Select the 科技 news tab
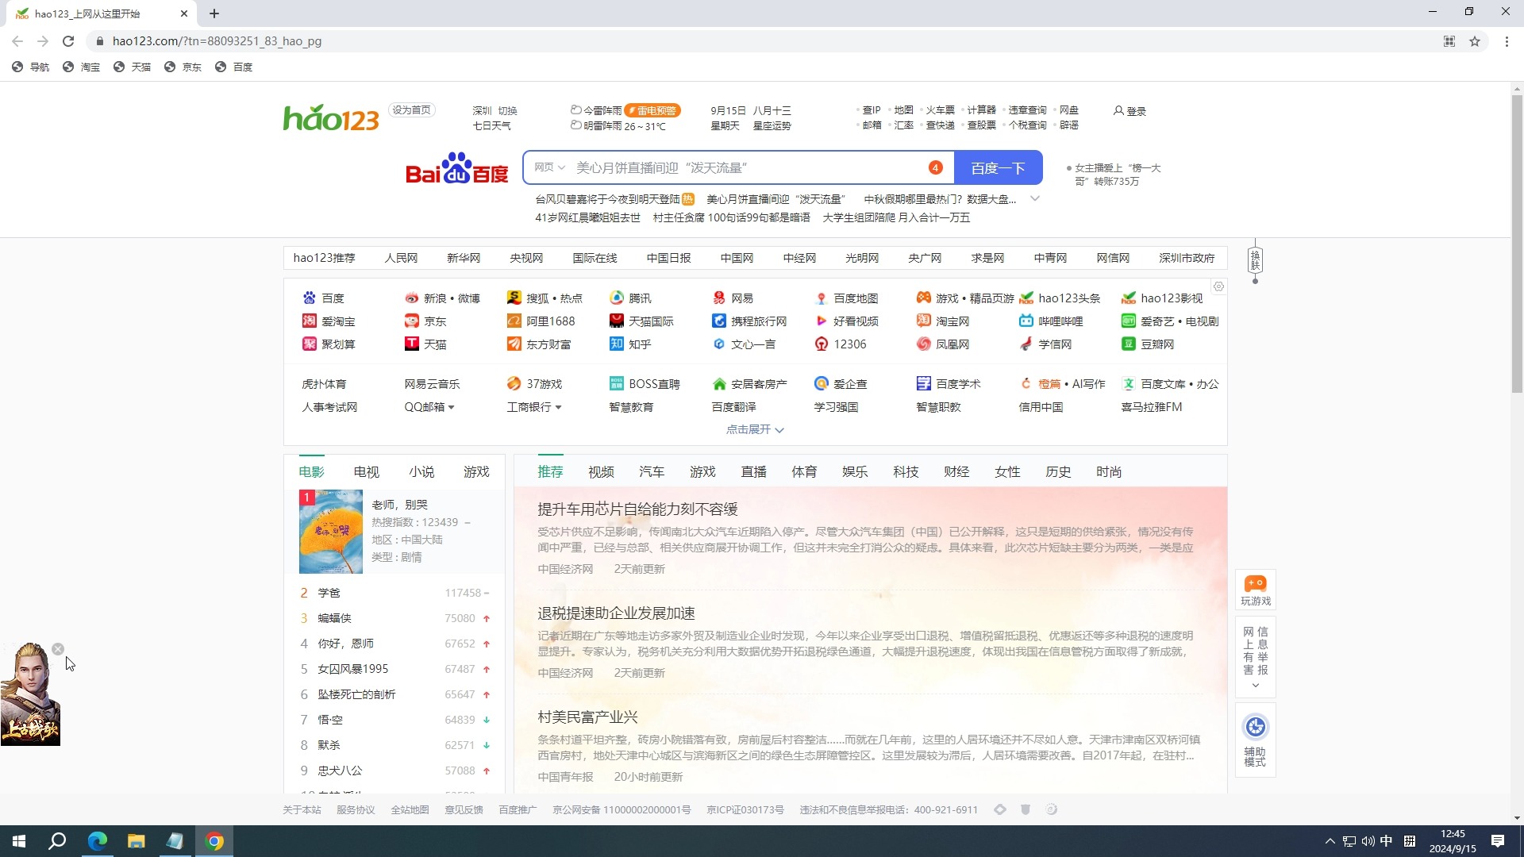This screenshot has width=1524, height=857. coord(906,472)
